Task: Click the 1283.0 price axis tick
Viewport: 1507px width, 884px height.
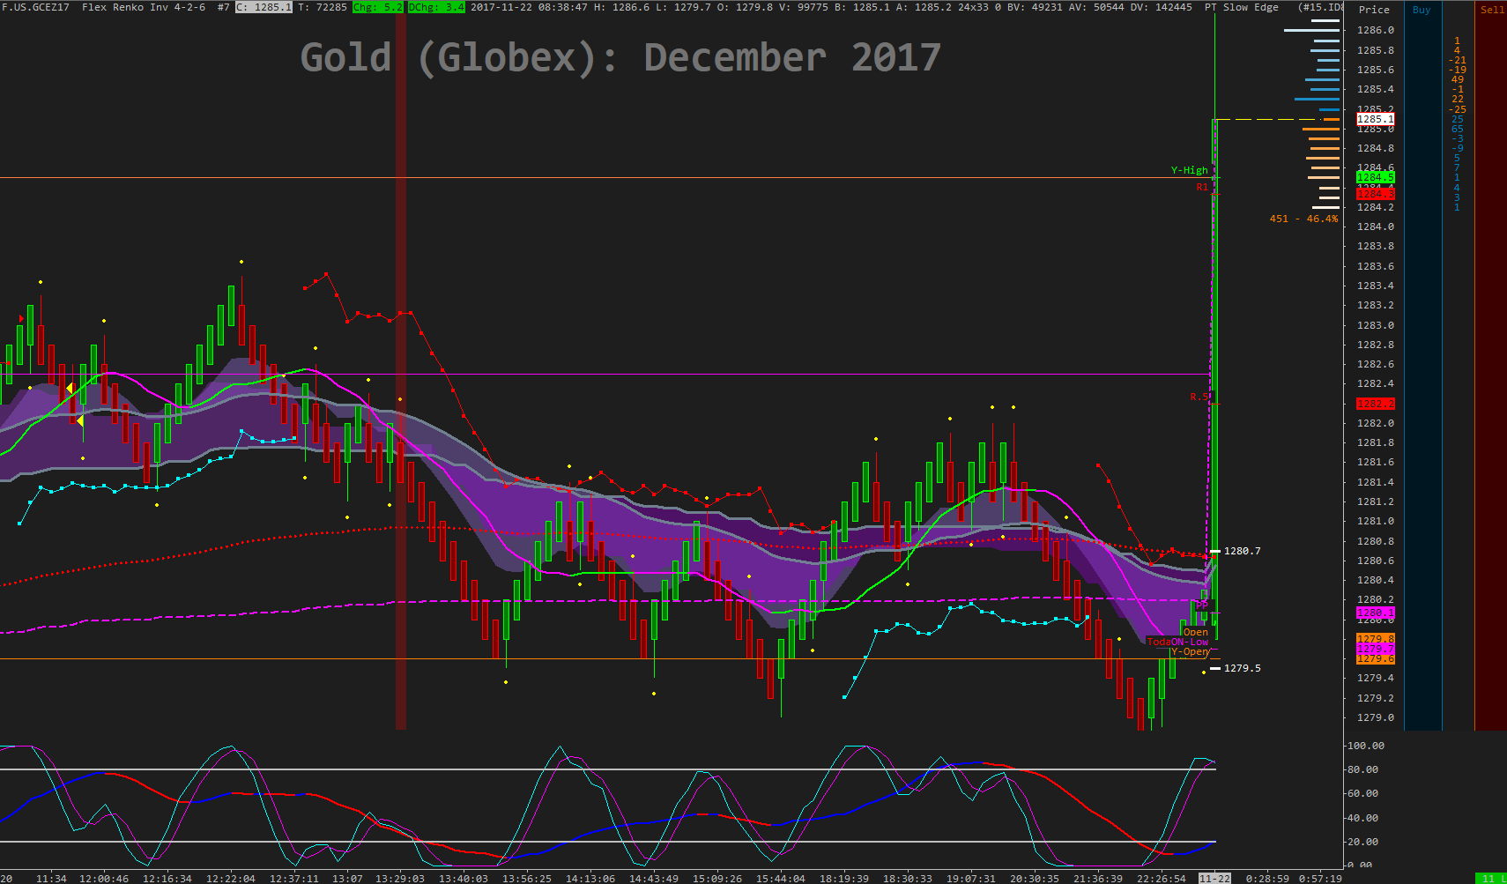Action: (x=1376, y=325)
